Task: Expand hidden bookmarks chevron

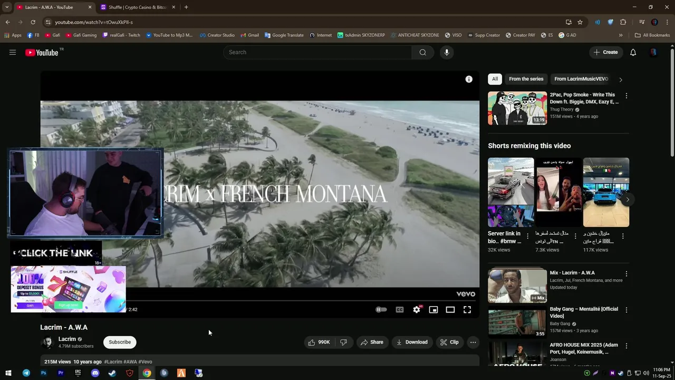Action: coord(621,35)
